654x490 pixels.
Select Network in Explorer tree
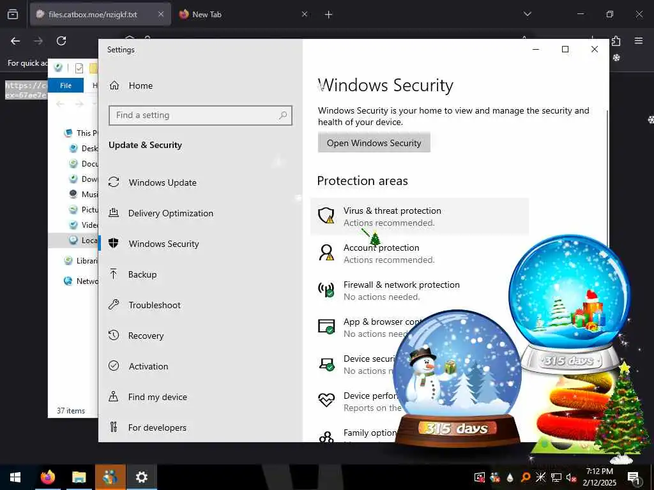[80, 281]
